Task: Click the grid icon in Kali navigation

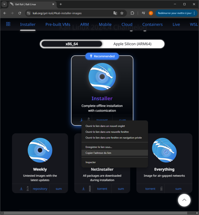Action: (8, 24)
